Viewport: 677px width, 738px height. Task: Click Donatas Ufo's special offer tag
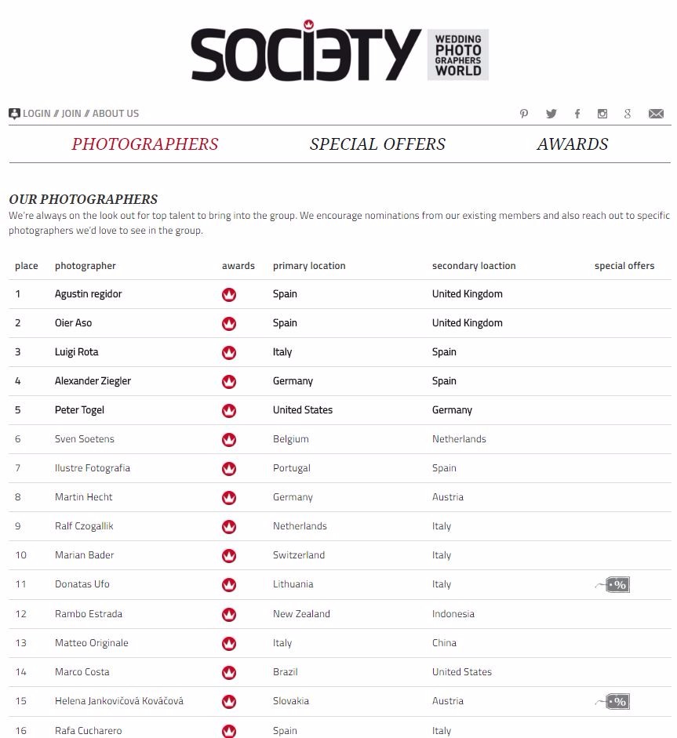tap(617, 584)
